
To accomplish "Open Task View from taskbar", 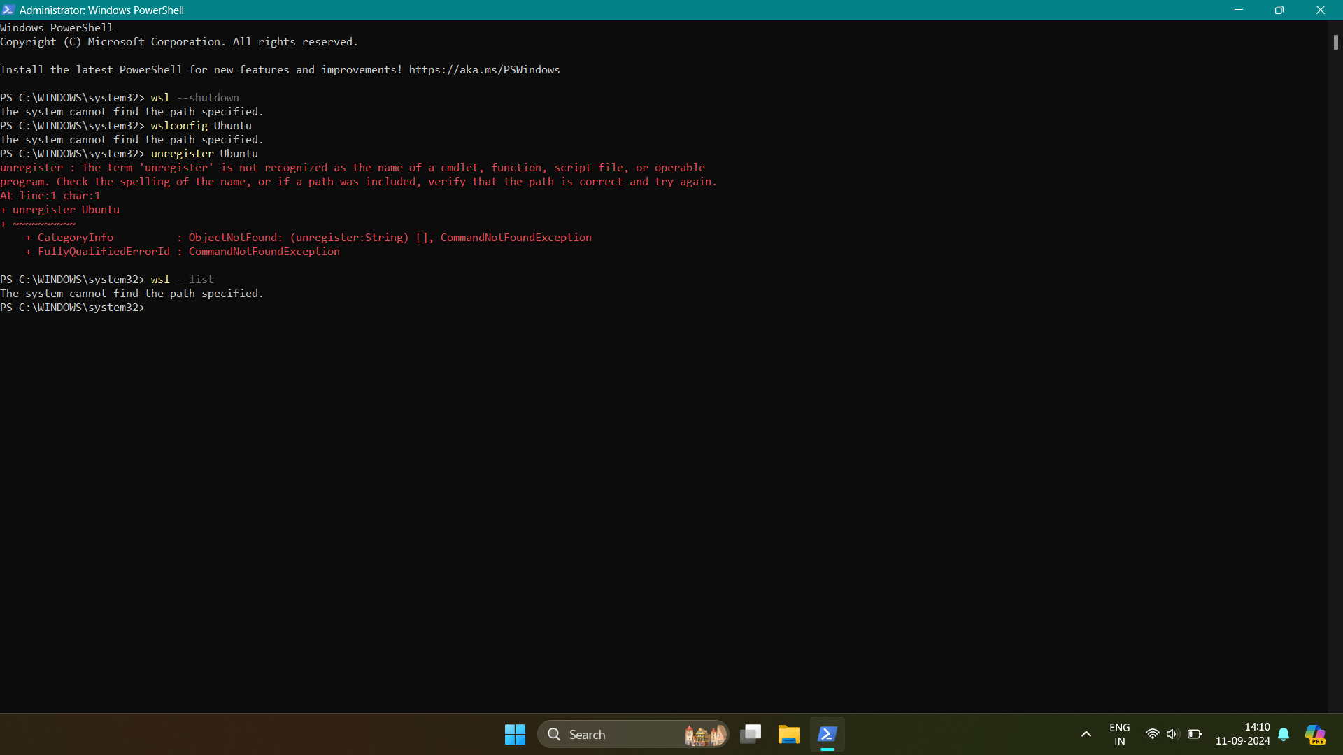I will 751,734.
